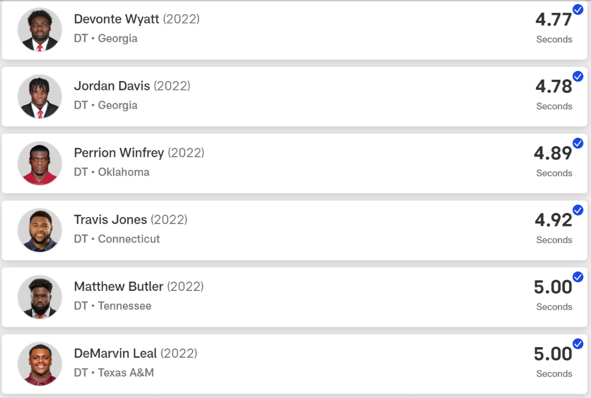View DeMarvin Leal's avatar image

point(40,364)
